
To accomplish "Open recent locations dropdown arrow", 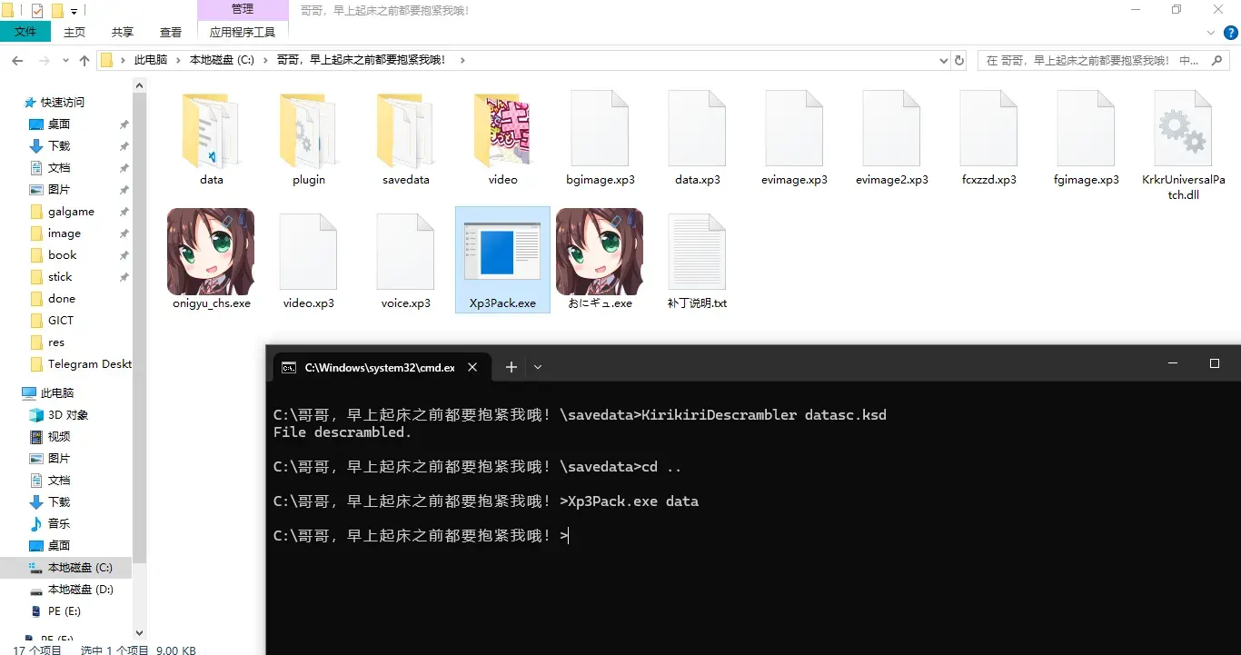I will coord(66,60).
